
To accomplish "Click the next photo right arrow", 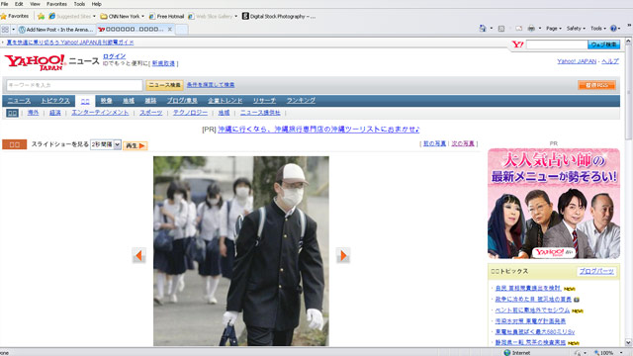I will pyautogui.click(x=343, y=255).
